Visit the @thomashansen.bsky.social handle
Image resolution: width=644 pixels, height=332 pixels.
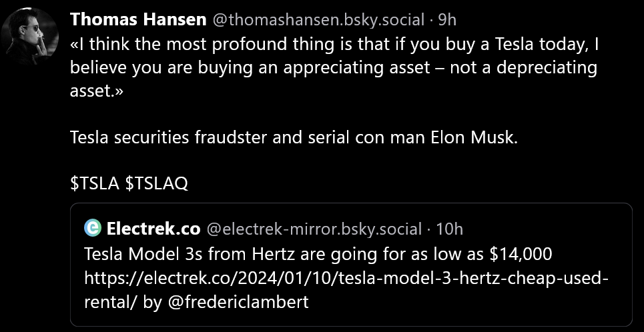(317, 20)
